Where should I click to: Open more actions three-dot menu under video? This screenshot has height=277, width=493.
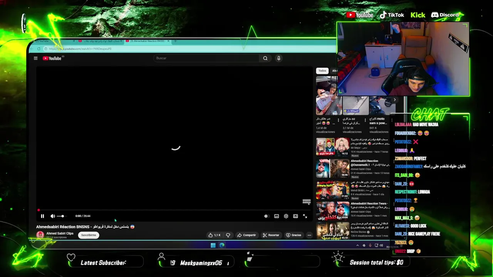tap(309, 235)
